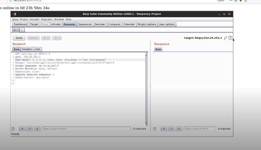Select the Headers tab in Request panel

tap(27, 49)
